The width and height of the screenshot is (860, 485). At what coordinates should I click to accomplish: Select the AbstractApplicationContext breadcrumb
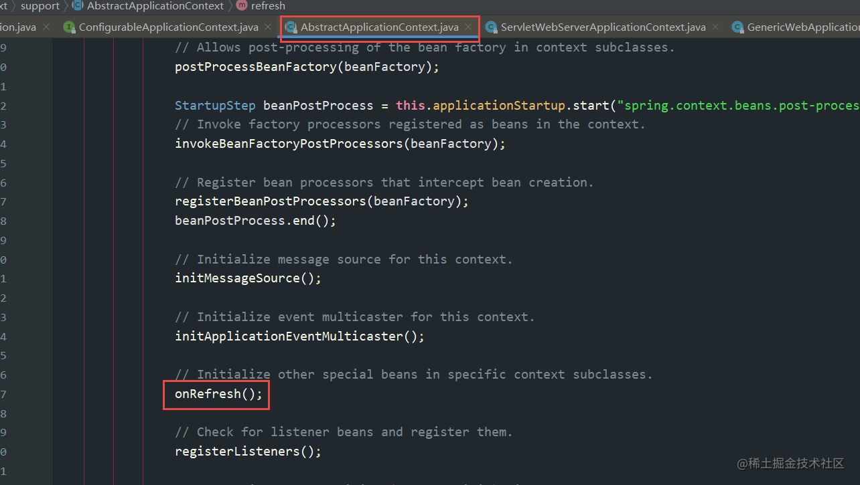pos(155,6)
